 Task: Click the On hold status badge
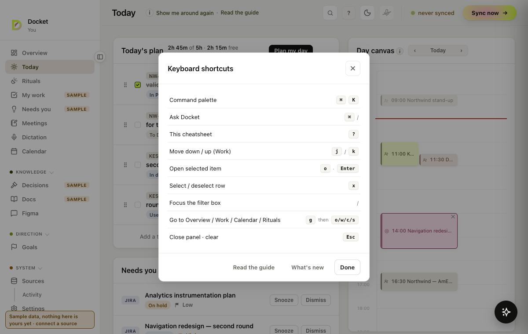(158, 305)
